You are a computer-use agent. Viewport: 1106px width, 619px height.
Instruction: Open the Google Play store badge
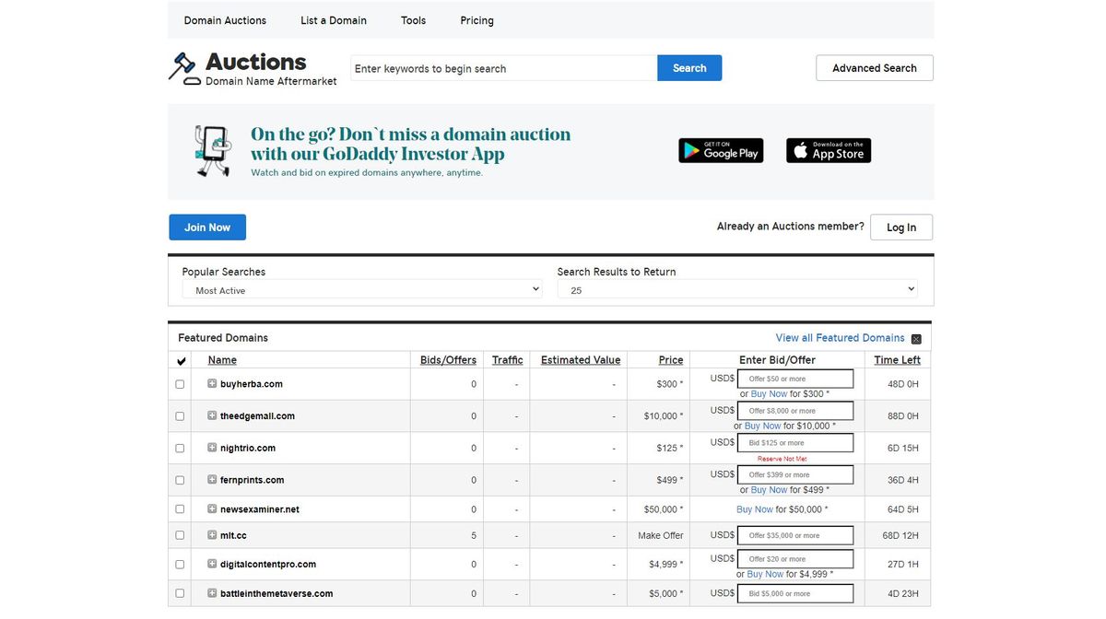[x=721, y=151]
